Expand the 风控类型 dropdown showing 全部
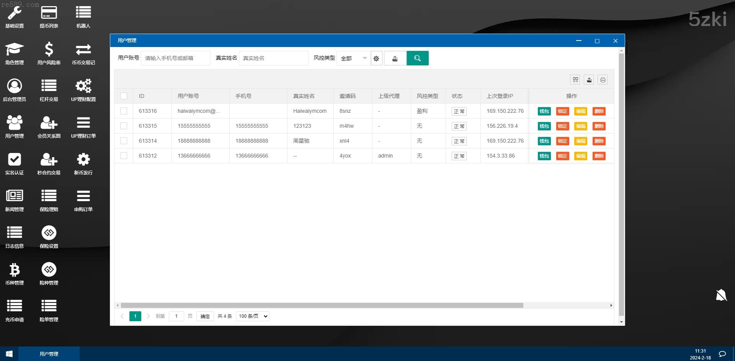The image size is (735, 361). pyautogui.click(x=353, y=58)
